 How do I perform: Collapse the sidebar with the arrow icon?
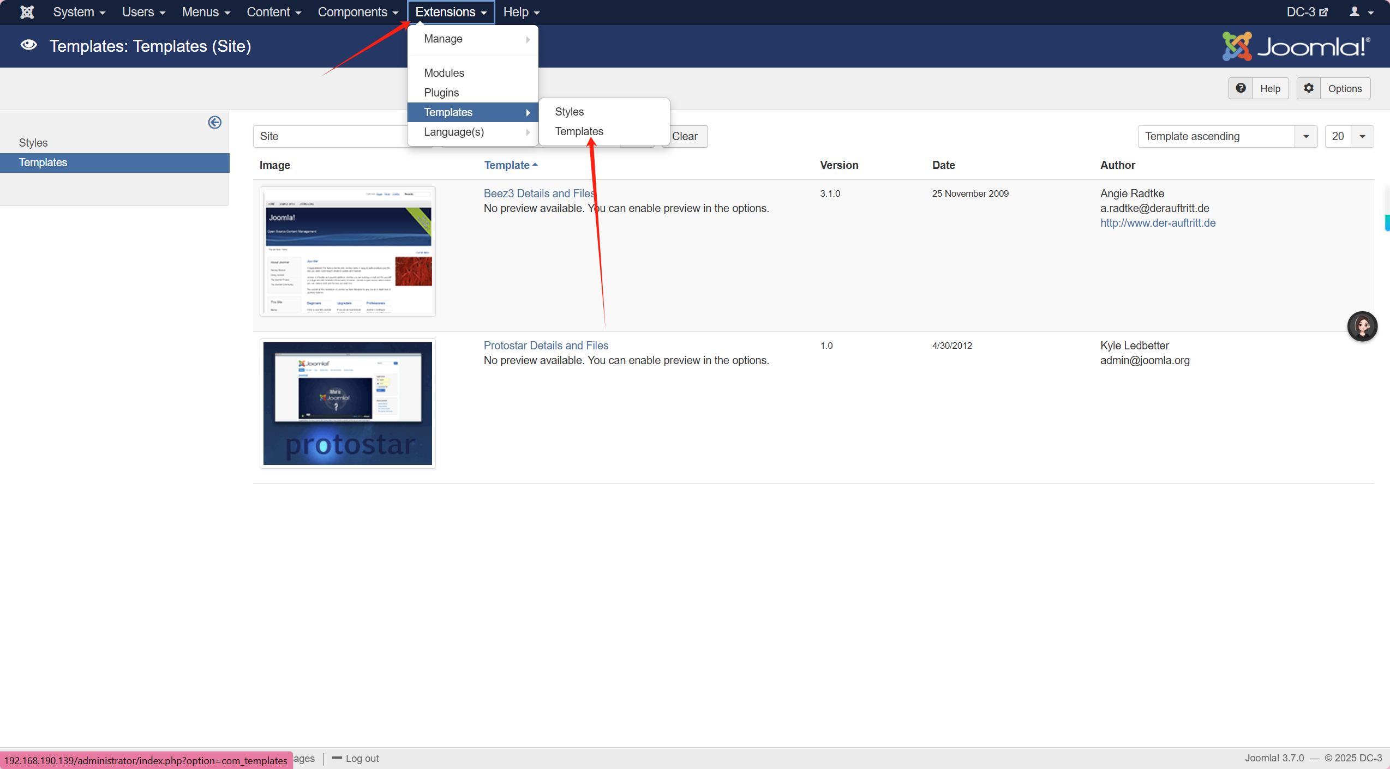(214, 123)
